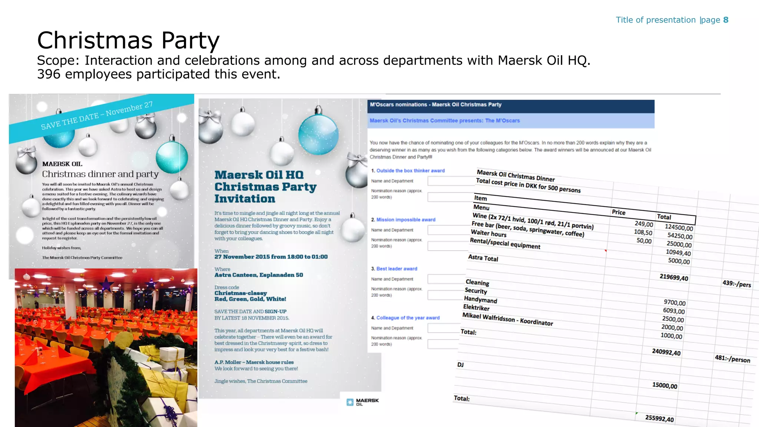This screenshot has width=759, height=427.
Task: Click Nomination reason field for Colleague of year award
Action: [x=443, y=344]
